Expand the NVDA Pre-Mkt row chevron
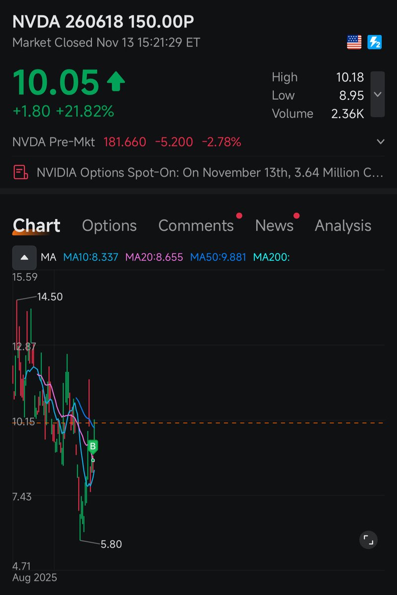The image size is (397, 595). coord(380,142)
